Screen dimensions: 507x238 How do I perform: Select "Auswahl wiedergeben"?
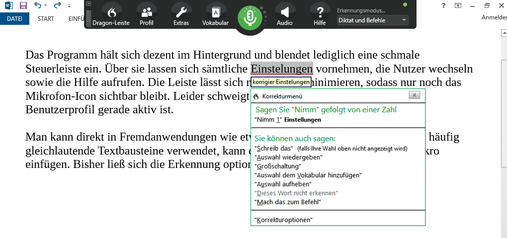[x=288, y=158]
